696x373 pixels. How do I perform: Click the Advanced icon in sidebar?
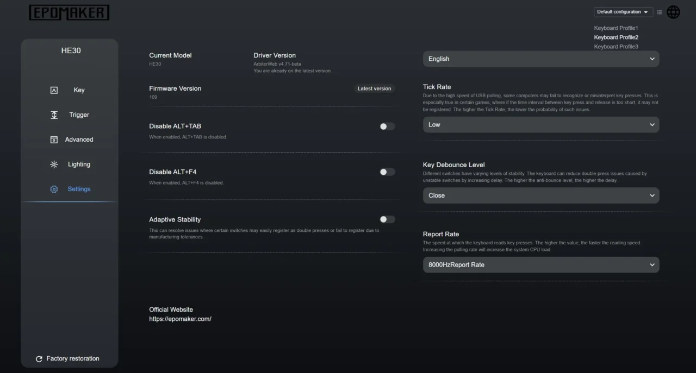click(x=54, y=140)
